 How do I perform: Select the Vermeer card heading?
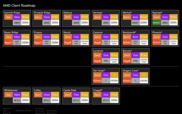click(x=98, y=13)
